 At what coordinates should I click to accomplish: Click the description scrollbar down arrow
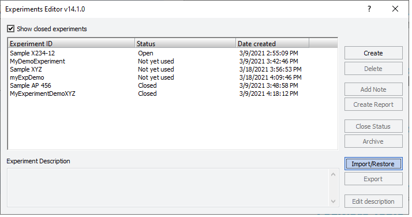(333, 201)
